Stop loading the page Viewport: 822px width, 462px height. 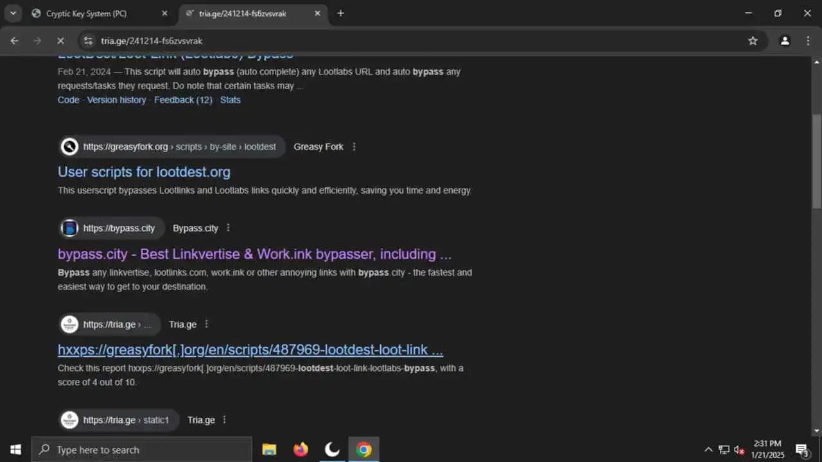click(60, 40)
